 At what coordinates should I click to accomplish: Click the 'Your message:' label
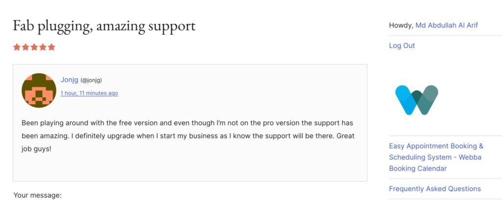37,195
